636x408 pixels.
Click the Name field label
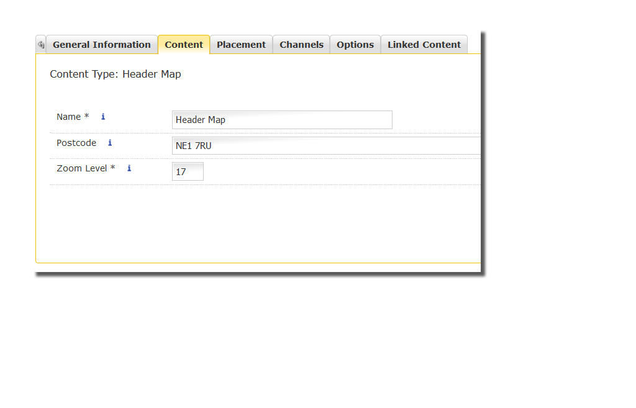click(69, 117)
